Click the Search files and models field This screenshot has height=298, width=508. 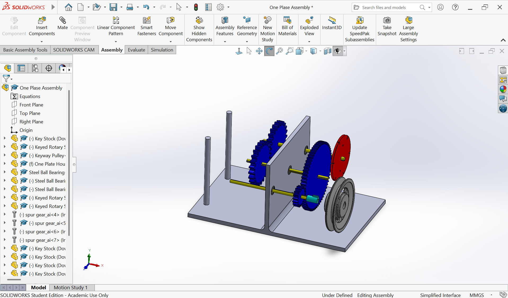388,7
